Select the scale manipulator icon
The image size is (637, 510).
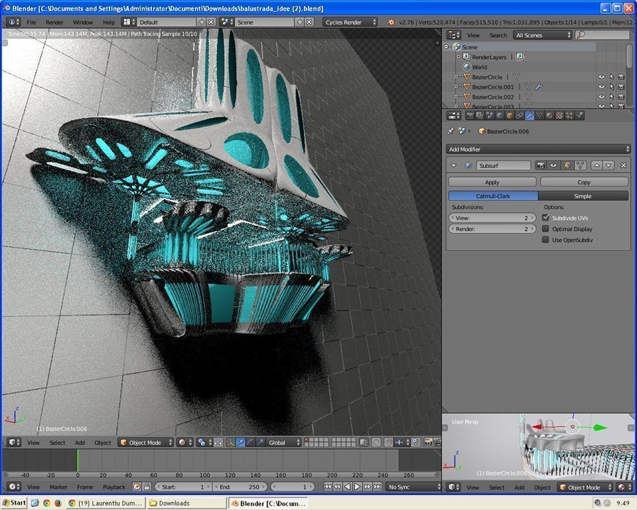pyautogui.click(x=260, y=442)
